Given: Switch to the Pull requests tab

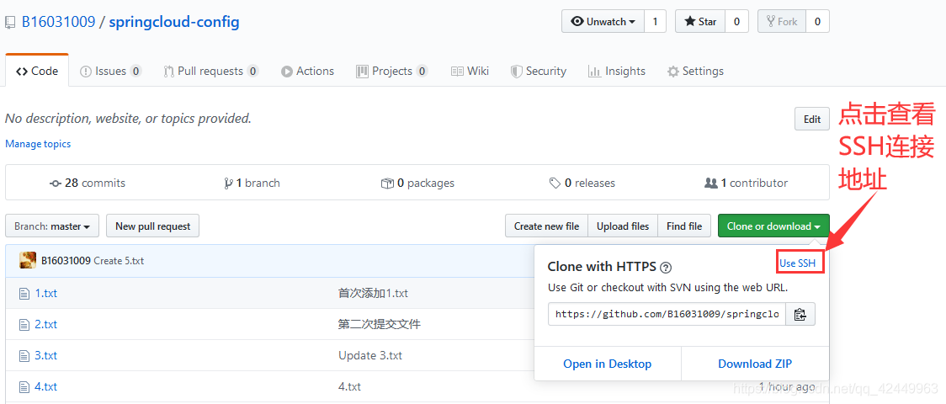Looking at the screenshot, I should click(210, 72).
